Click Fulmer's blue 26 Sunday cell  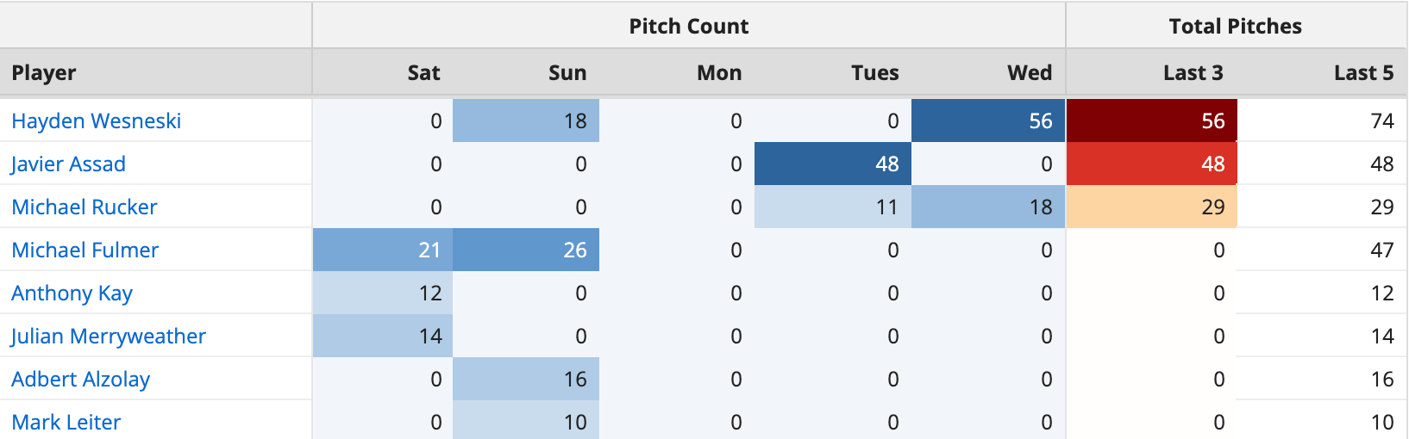click(526, 250)
